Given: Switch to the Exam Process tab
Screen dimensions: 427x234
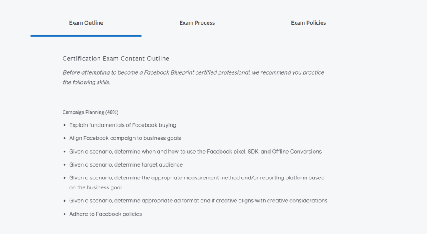Looking at the screenshot, I should tap(197, 23).
